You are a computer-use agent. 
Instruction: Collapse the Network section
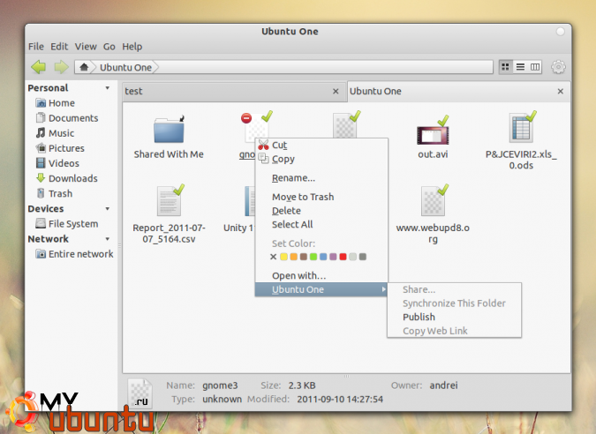(108, 239)
